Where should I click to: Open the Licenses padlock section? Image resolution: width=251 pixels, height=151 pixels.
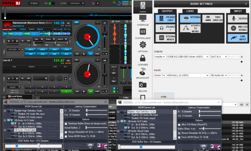[x=143, y=60]
